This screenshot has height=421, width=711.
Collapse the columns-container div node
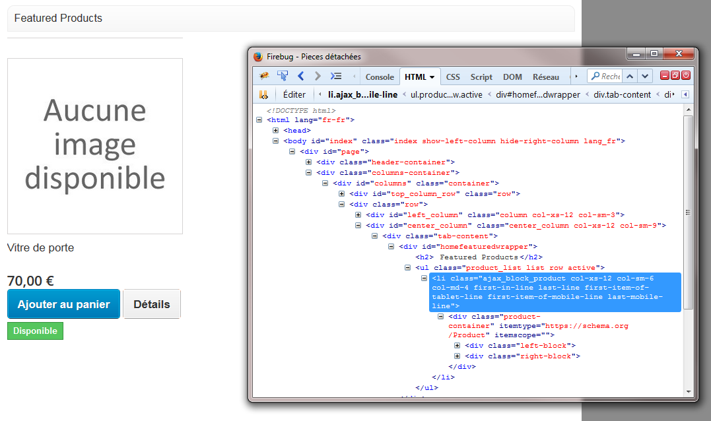coord(308,173)
